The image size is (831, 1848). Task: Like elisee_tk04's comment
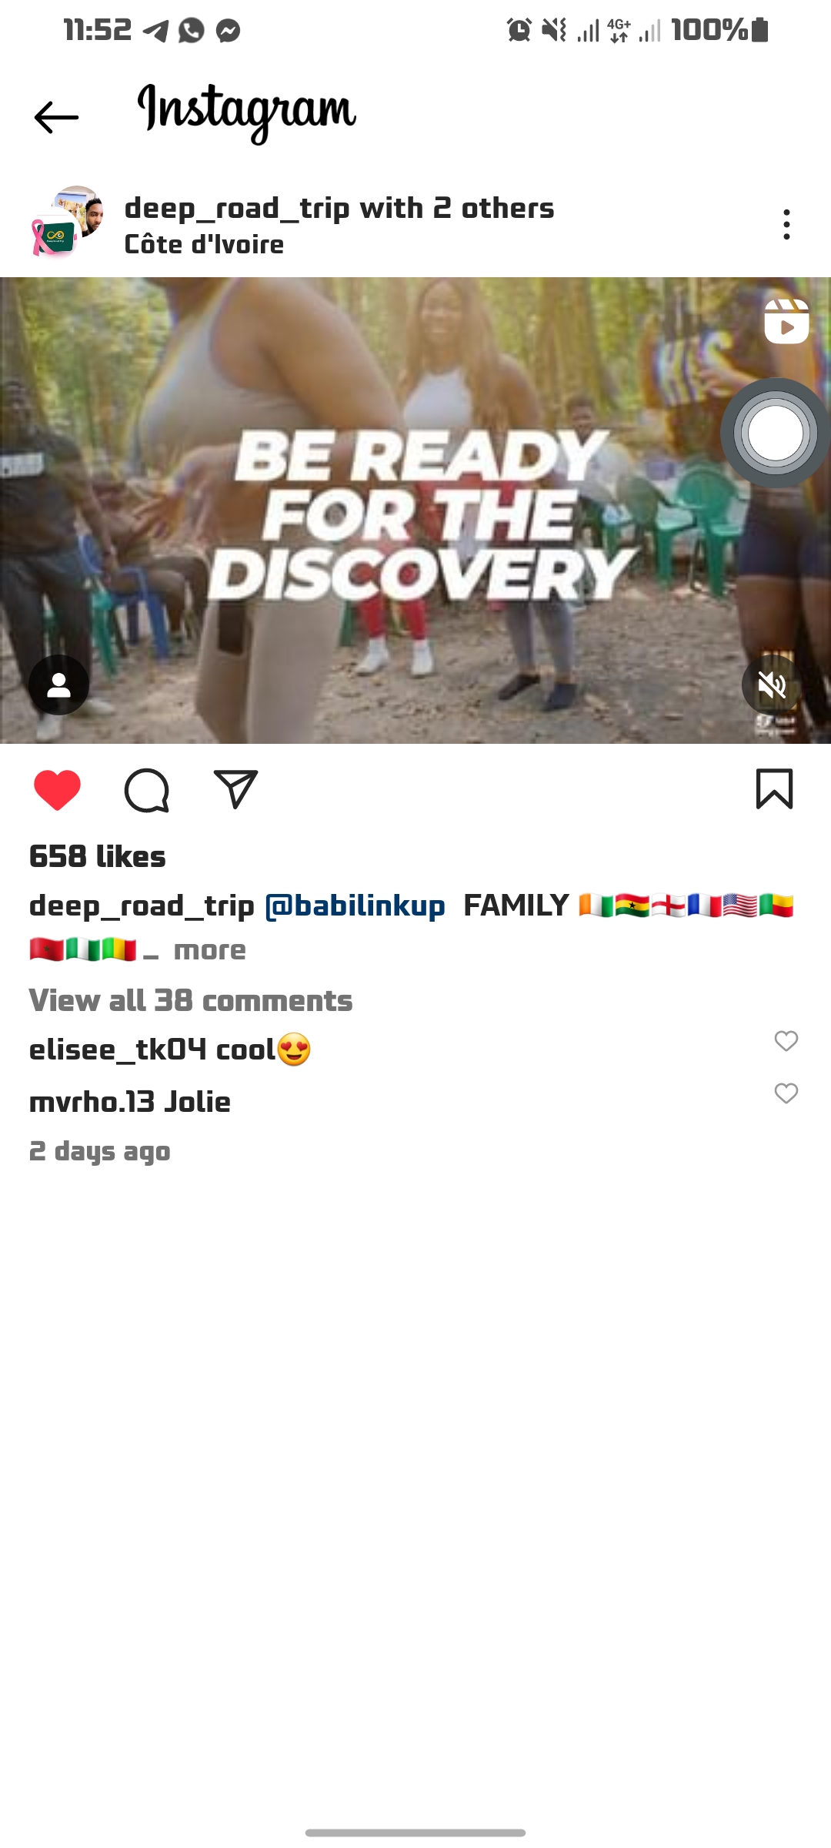tap(786, 1041)
